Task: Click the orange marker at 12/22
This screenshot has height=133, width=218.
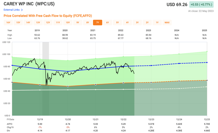Action: (123, 83)
